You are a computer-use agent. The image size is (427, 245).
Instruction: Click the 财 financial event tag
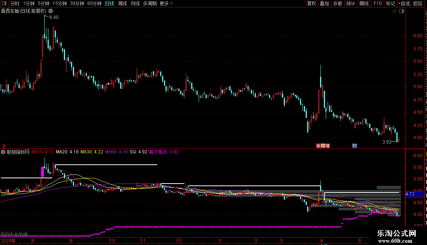(354, 146)
